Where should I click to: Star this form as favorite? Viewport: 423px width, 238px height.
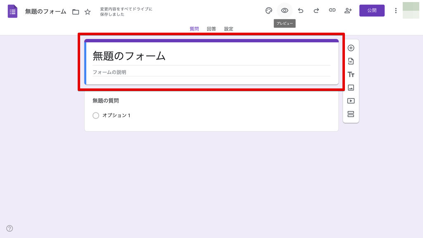(88, 12)
